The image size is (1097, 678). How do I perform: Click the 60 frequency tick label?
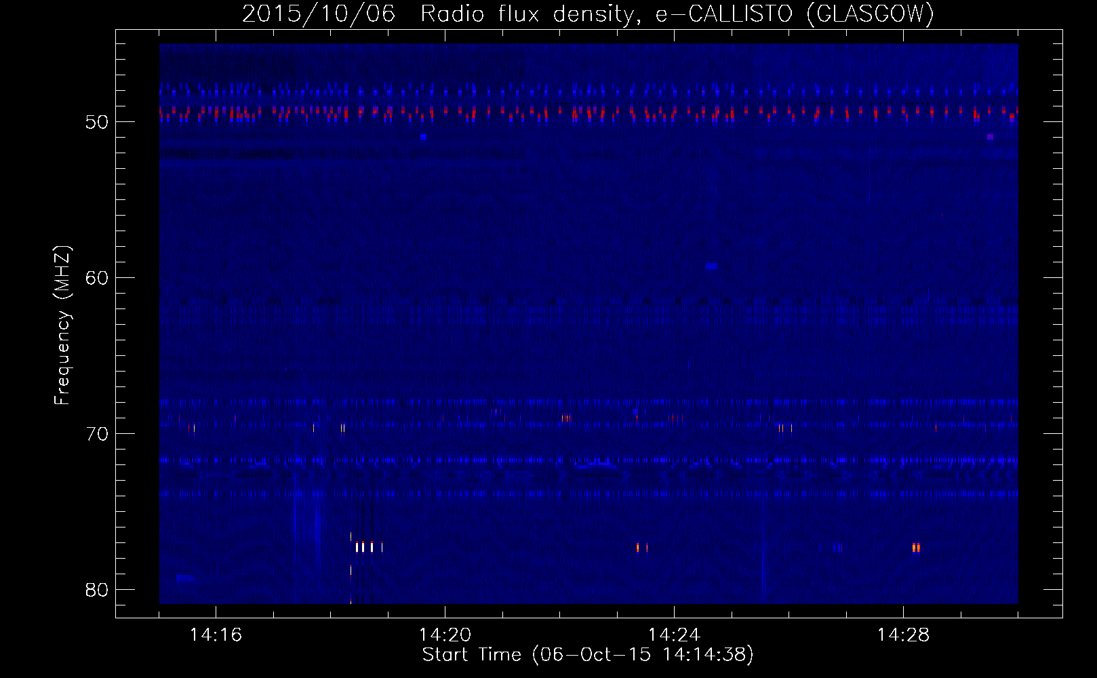pos(97,278)
